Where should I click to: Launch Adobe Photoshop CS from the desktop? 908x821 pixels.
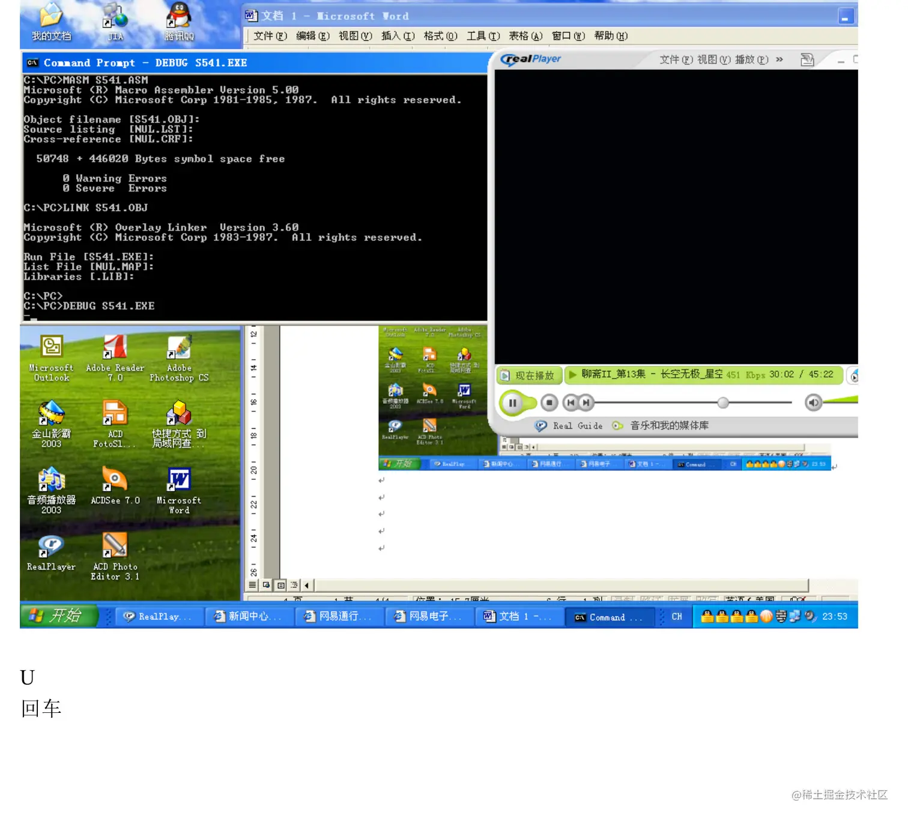(179, 359)
